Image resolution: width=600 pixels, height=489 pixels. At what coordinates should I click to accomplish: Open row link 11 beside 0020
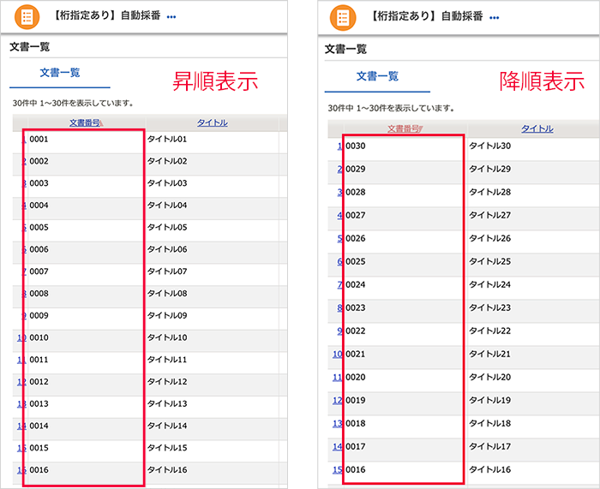(338, 377)
